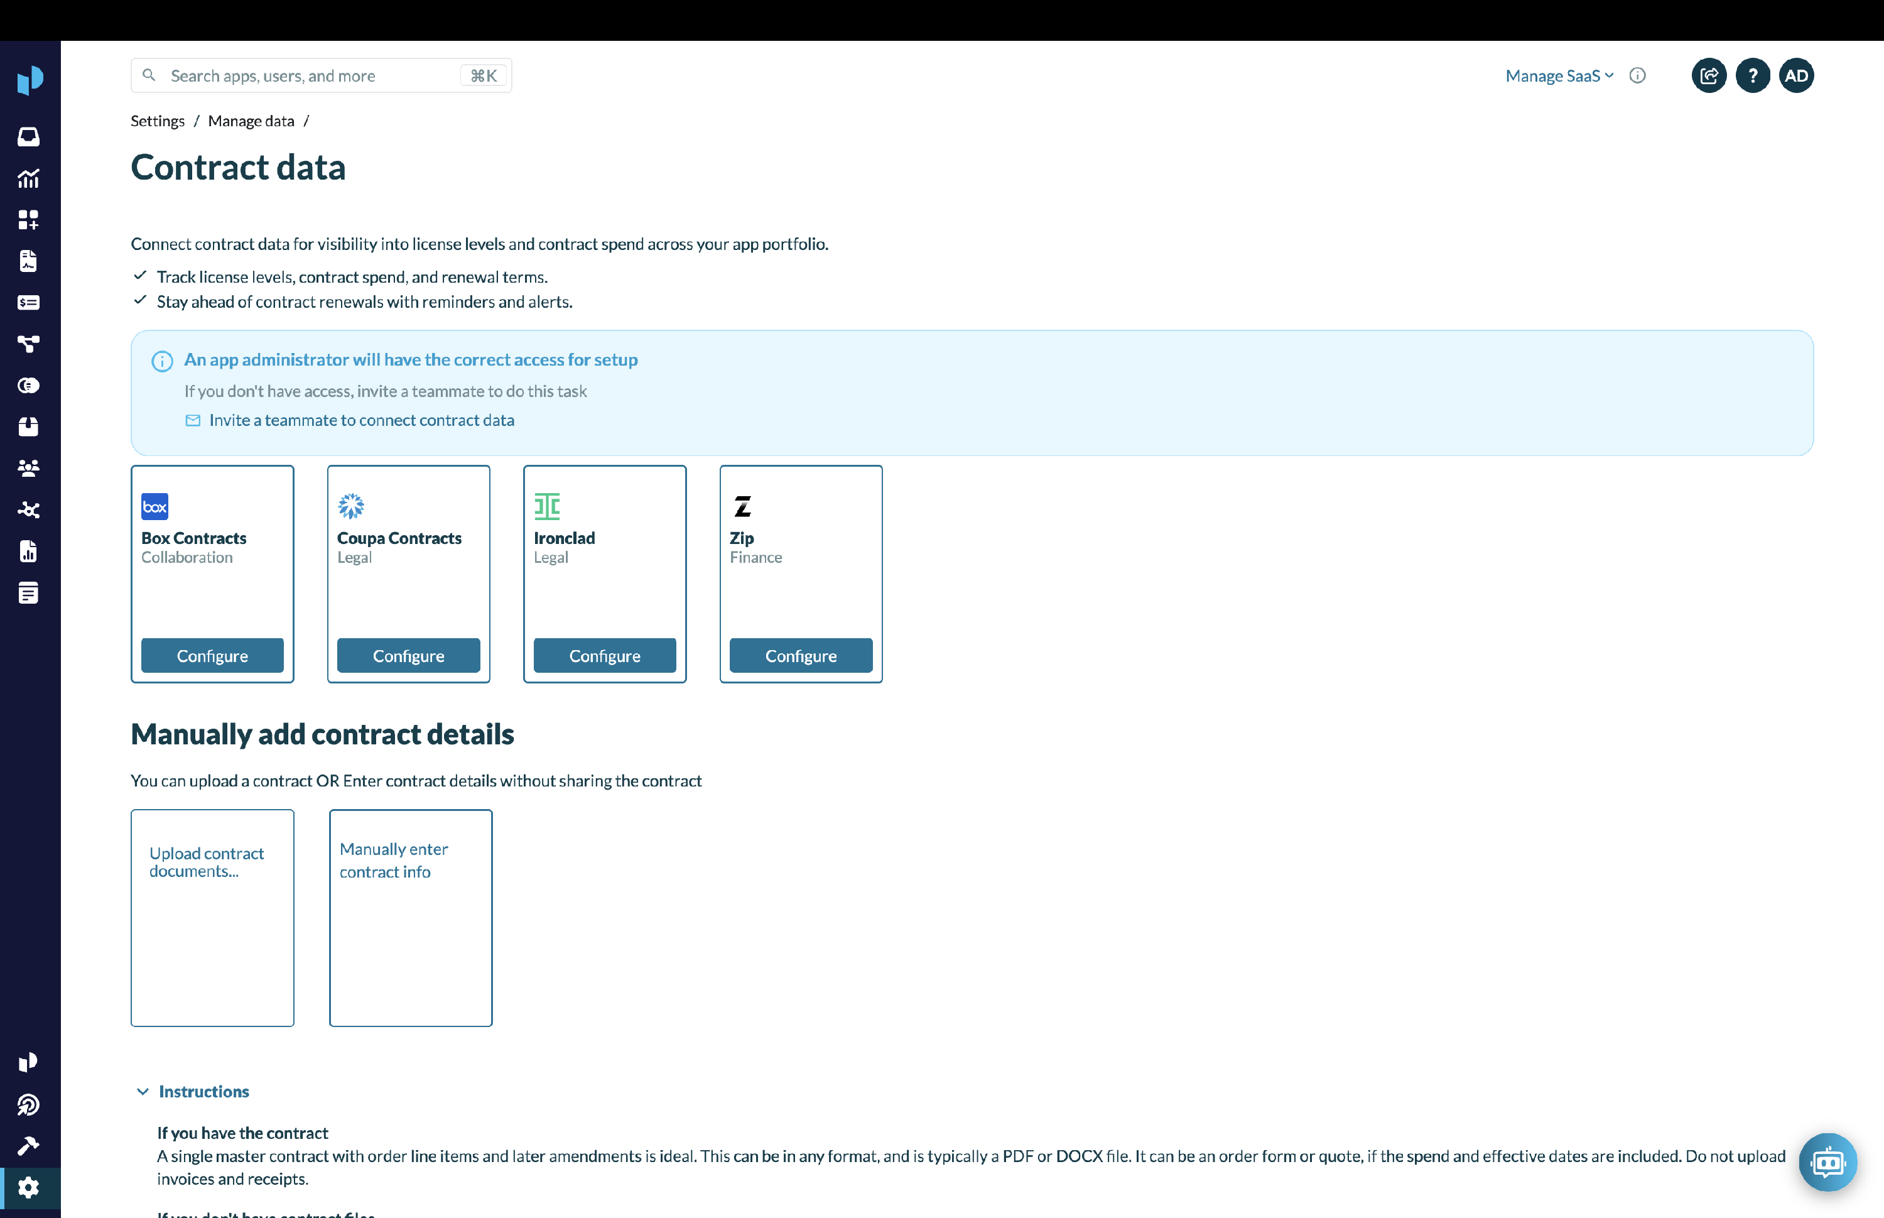
Task: Go to Settings breadcrumb
Action: click(x=158, y=121)
